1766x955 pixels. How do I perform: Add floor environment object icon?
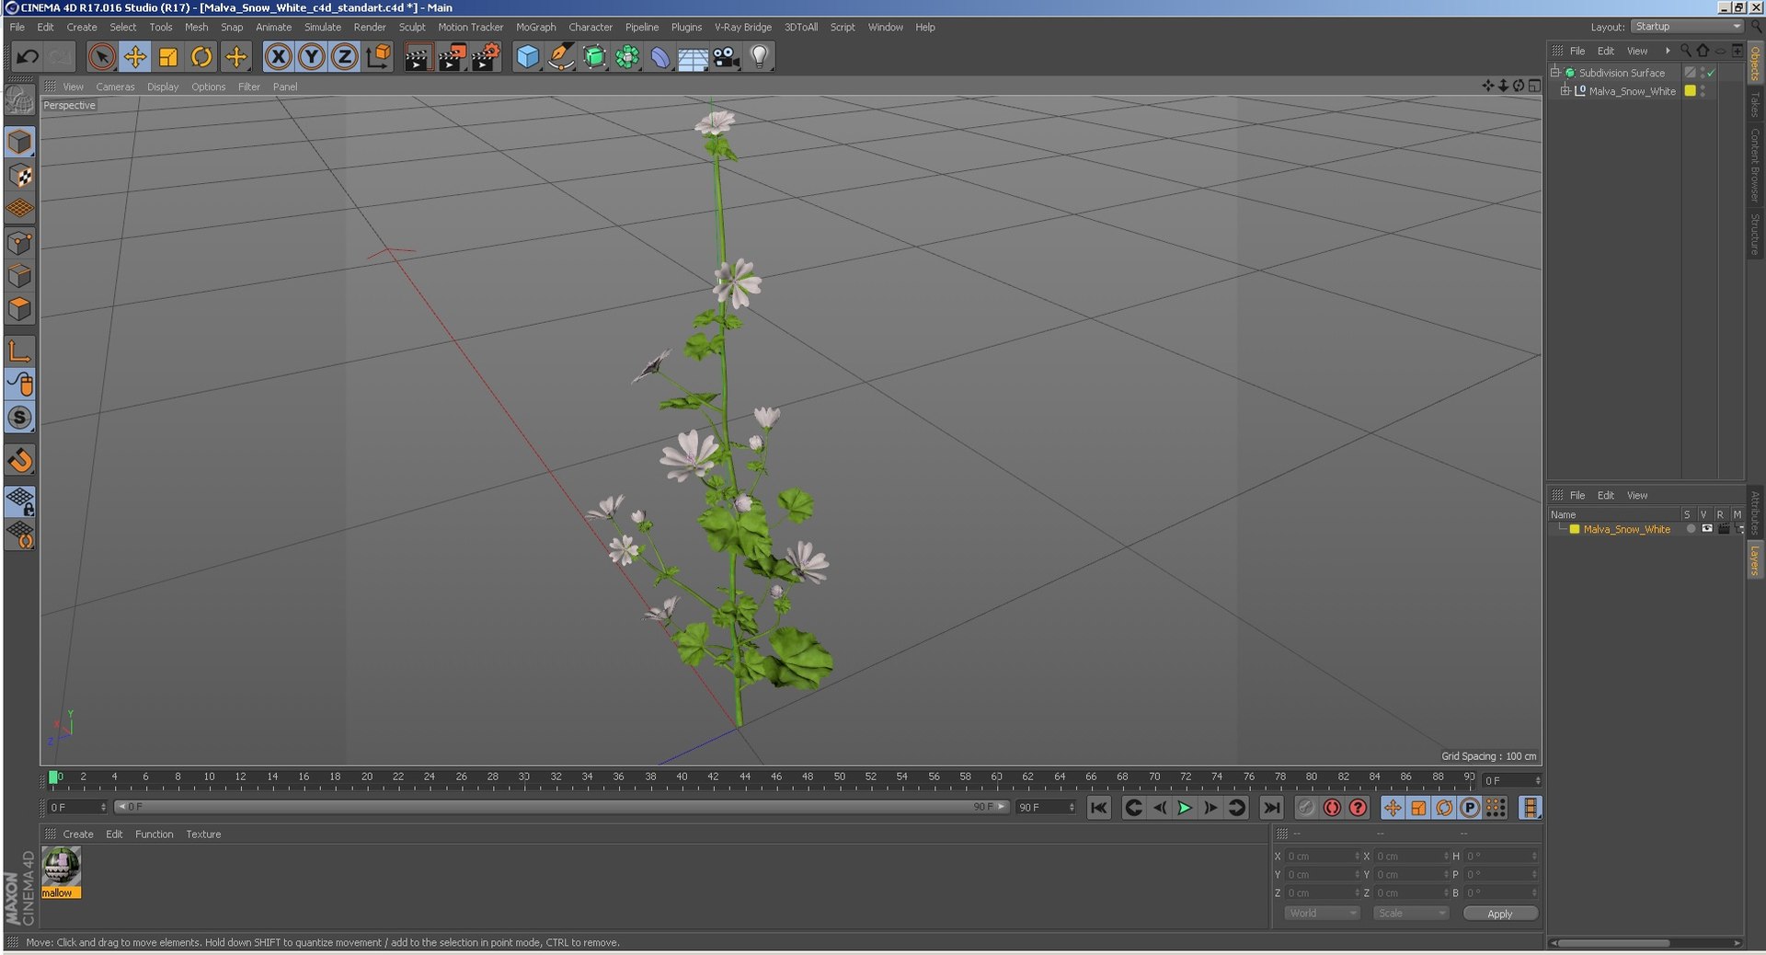tap(693, 57)
